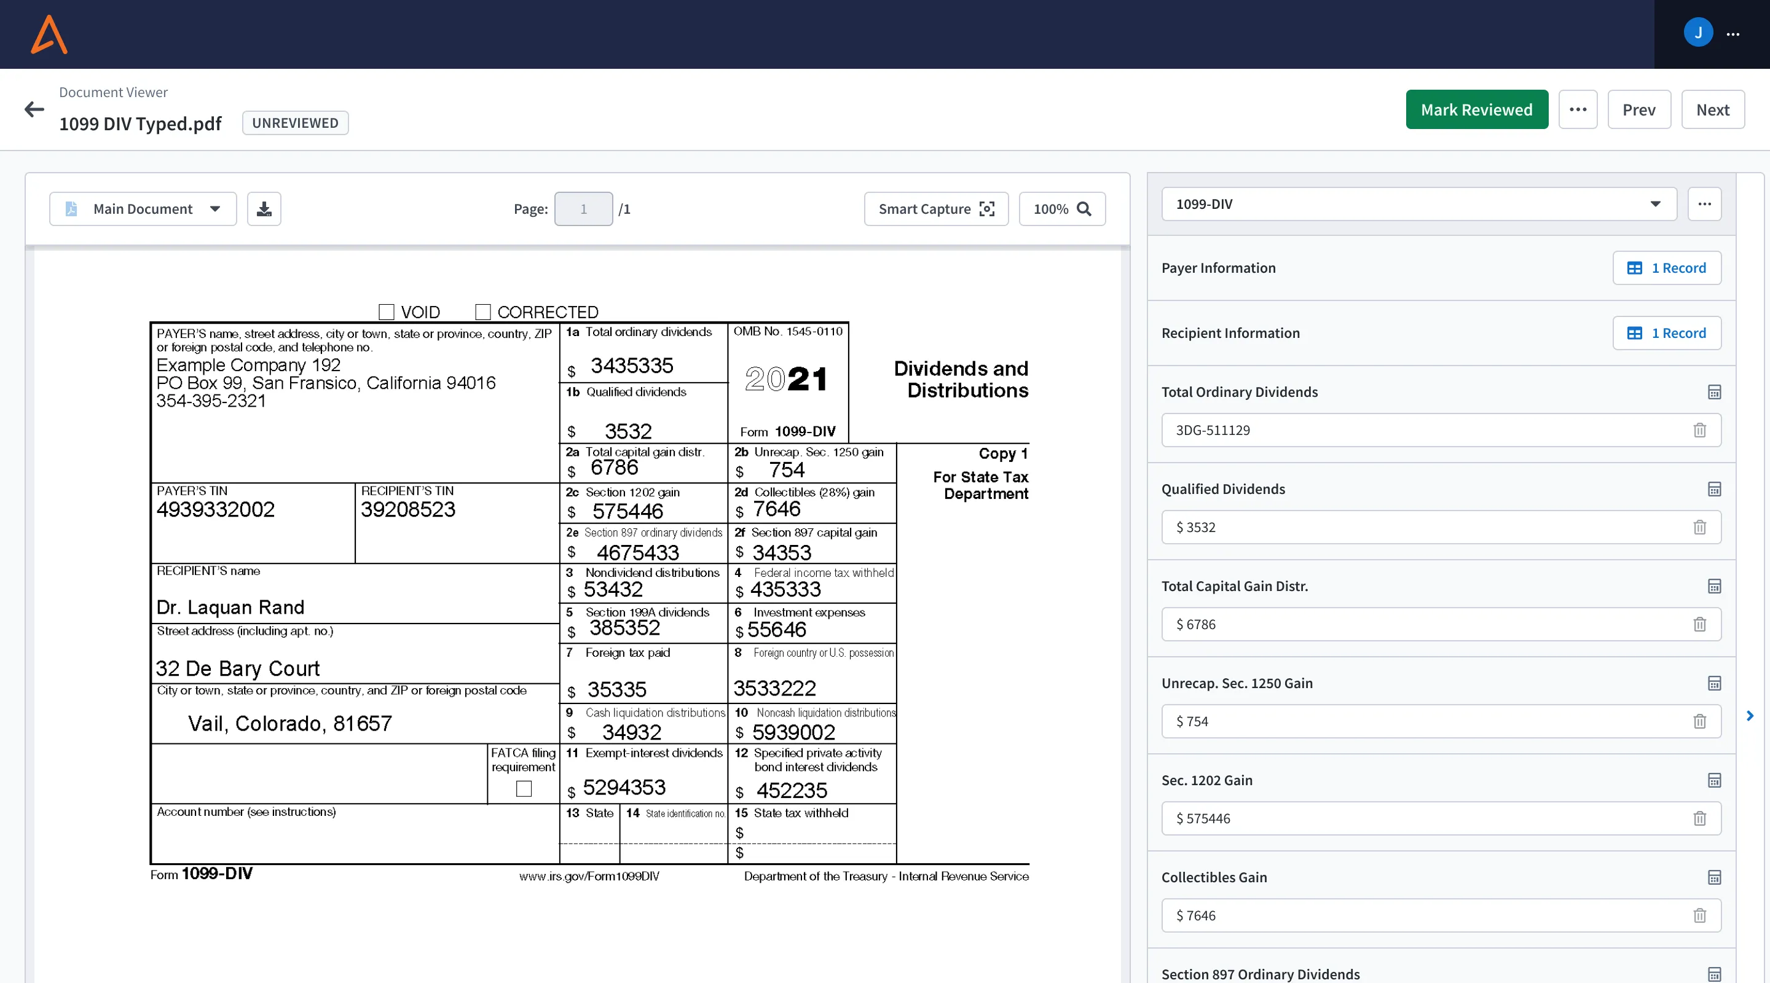Activate Smart Capture
The height and width of the screenshot is (983, 1770).
click(936, 209)
